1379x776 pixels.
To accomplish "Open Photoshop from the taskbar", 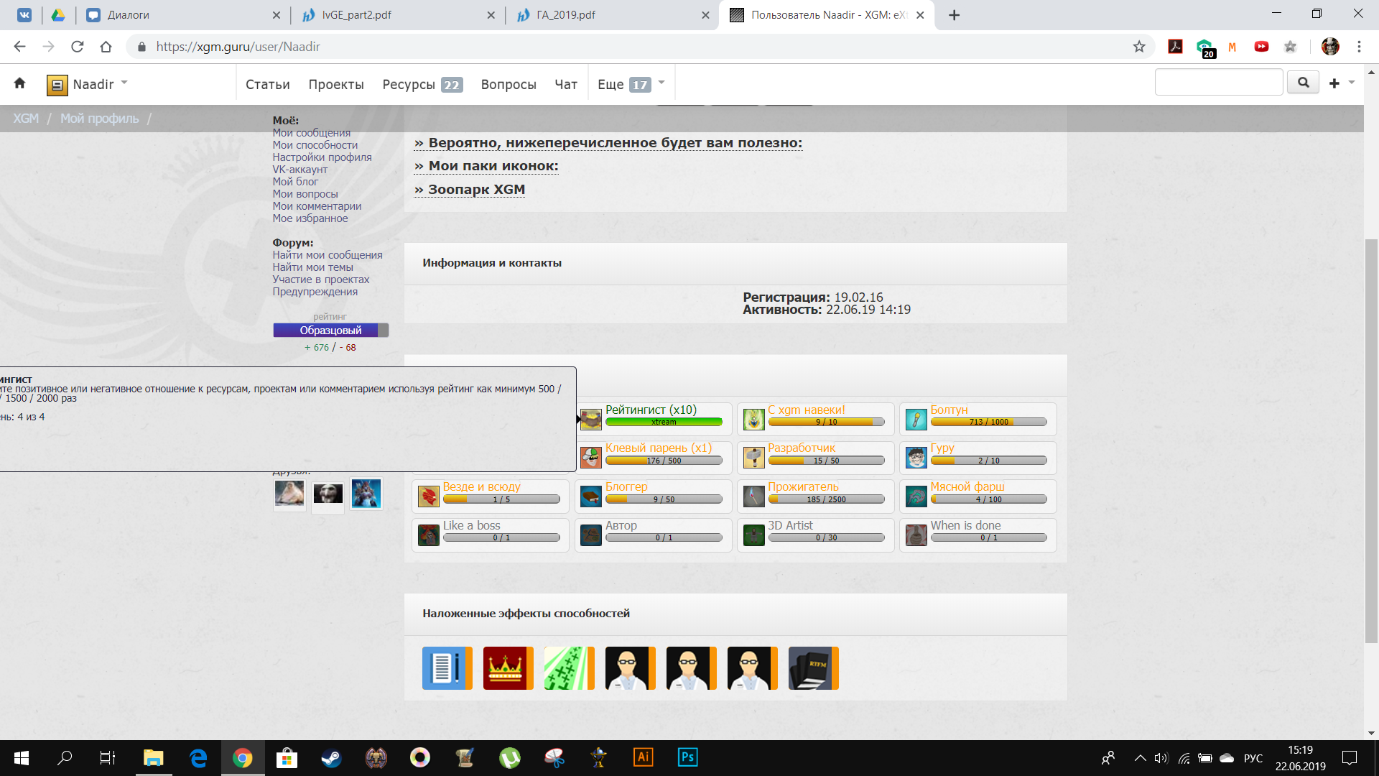I will click(x=687, y=757).
